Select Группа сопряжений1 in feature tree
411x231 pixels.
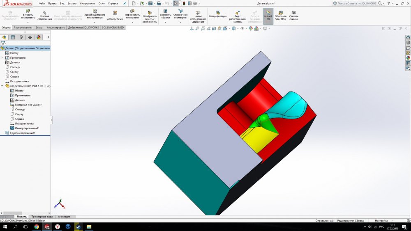(20, 133)
